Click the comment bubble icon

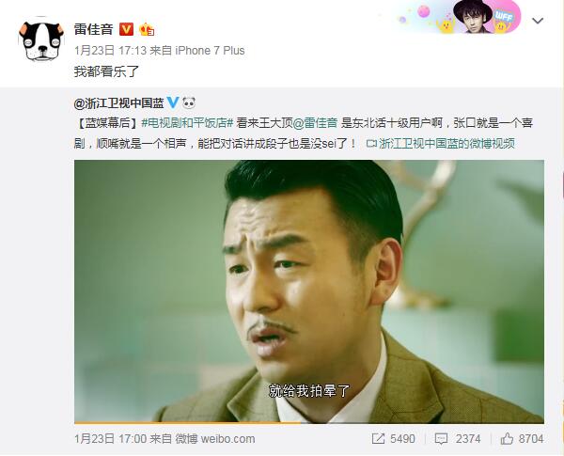point(441,439)
